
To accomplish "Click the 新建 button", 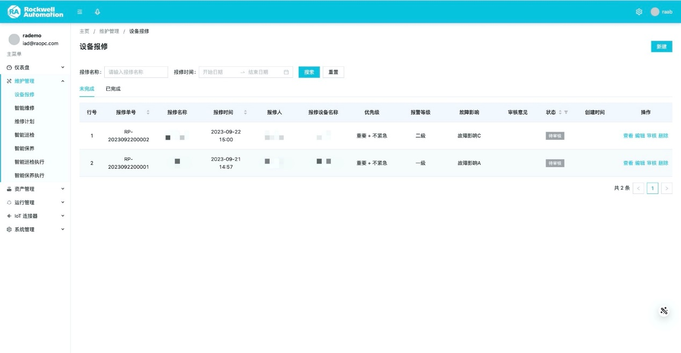I will coord(661,47).
